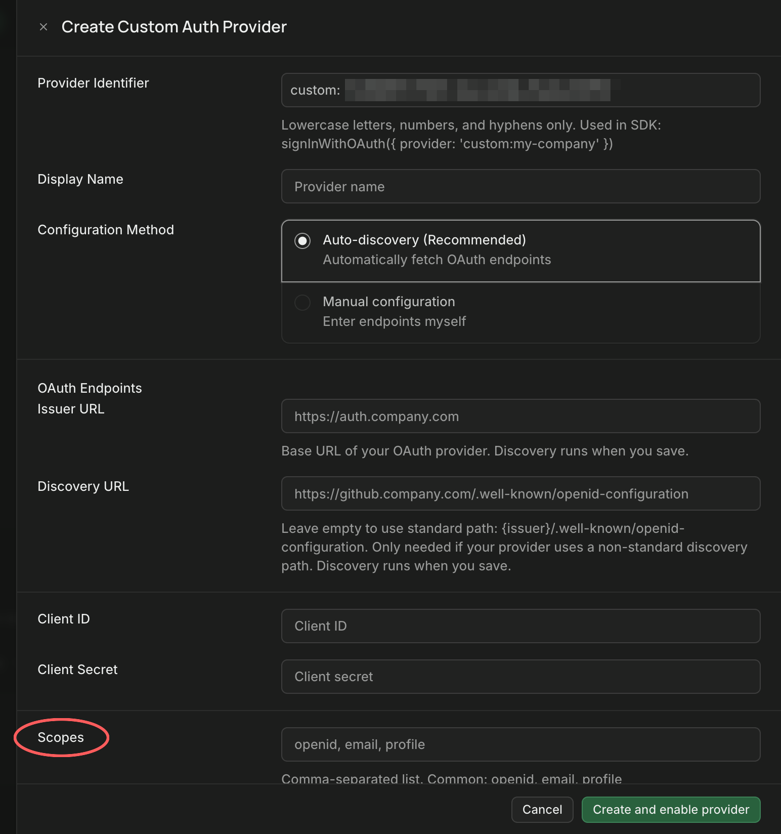781x834 pixels.
Task: Click Create and enable provider button
Action: pos(671,810)
